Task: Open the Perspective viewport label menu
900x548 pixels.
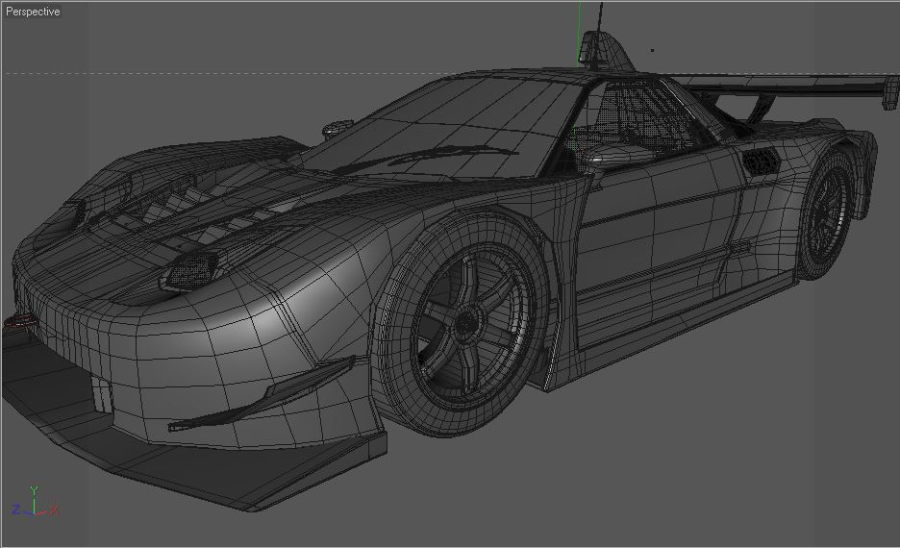Action: [33, 12]
